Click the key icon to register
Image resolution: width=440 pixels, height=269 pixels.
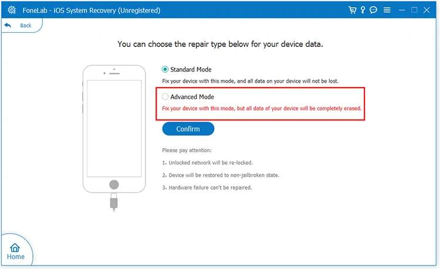coord(363,10)
